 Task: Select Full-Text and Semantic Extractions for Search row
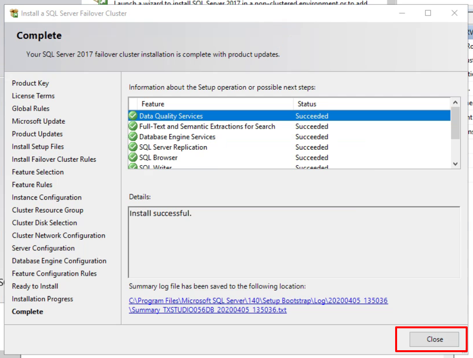[x=289, y=127]
